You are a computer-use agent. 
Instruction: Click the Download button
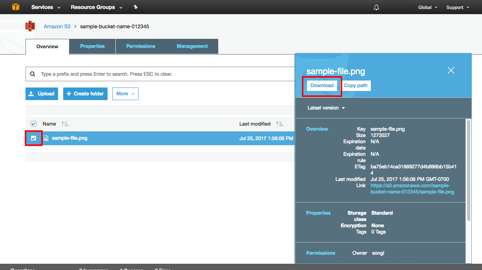322,85
